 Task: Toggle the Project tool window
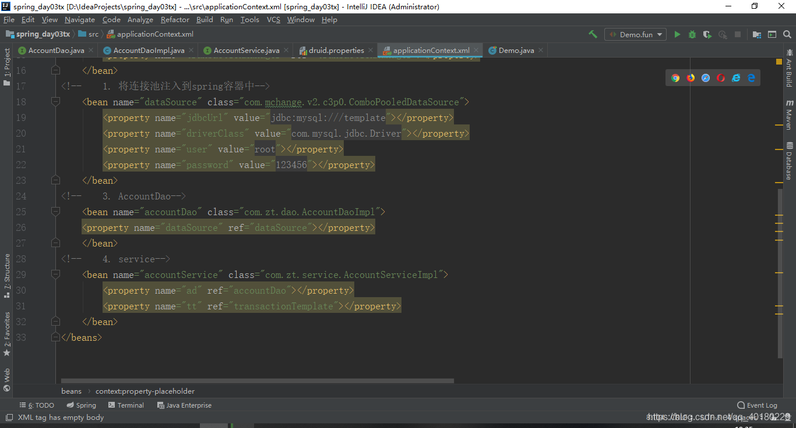click(7, 66)
